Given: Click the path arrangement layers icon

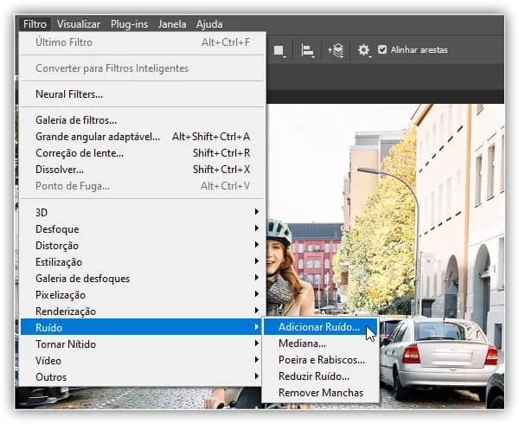Looking at the screenshot, I should click(336, 51).
